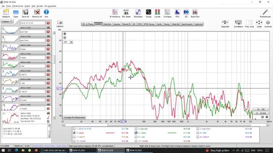Switch to the RT60 Decay tab

[149, 24]
